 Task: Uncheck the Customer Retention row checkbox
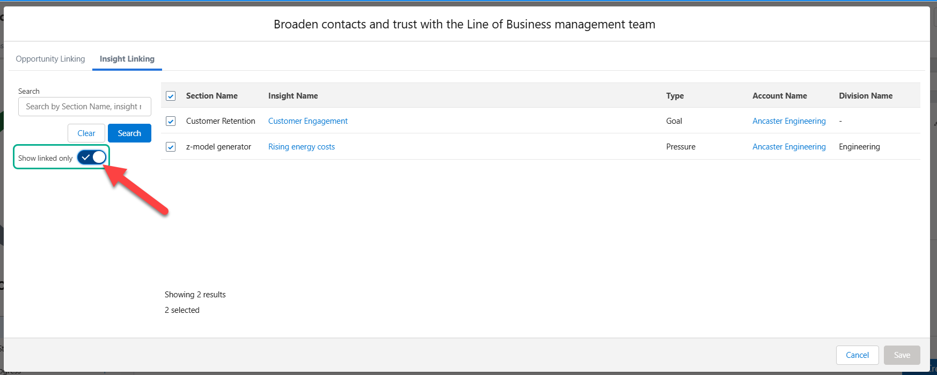171,121
